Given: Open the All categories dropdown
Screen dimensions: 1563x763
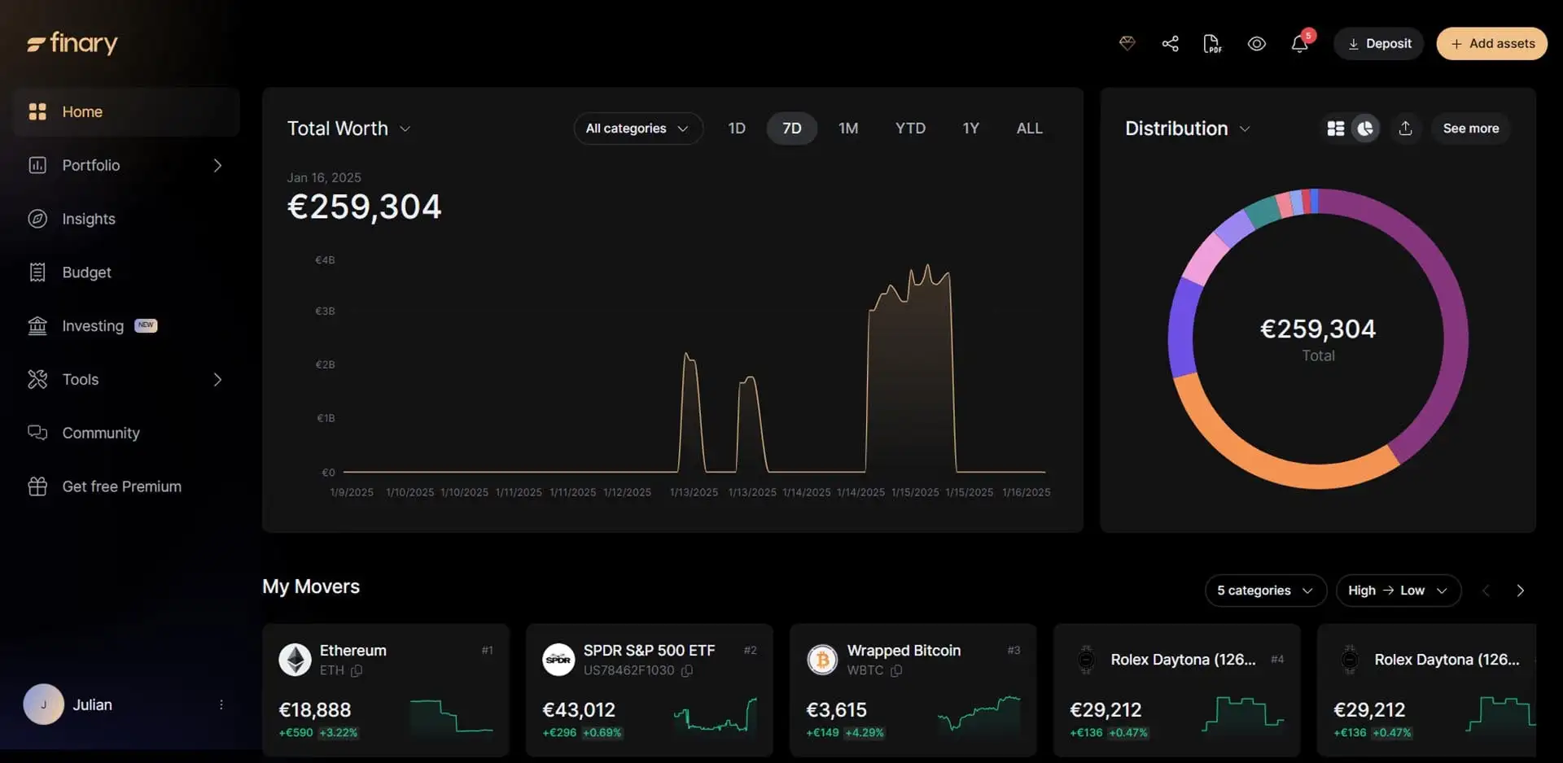Looking at the screenshot, I should pos(637,129).
